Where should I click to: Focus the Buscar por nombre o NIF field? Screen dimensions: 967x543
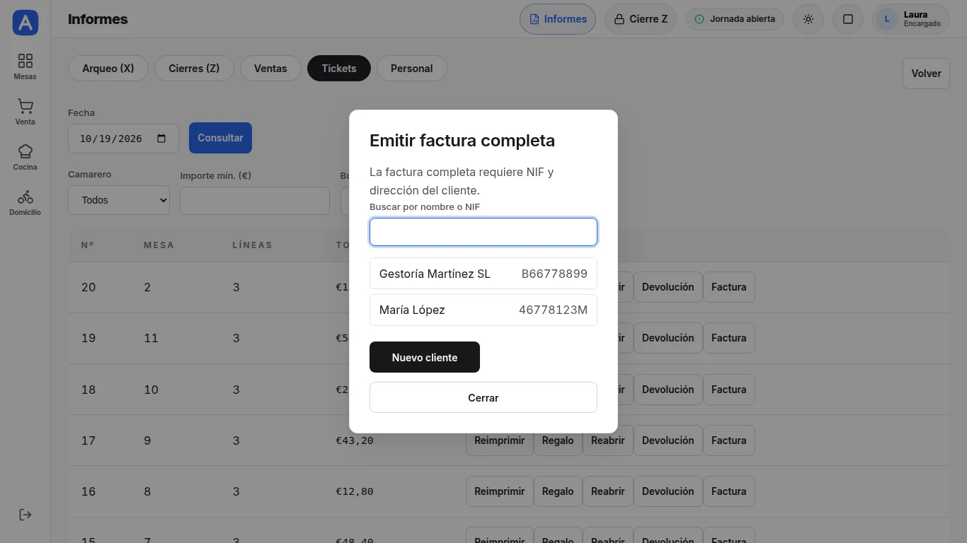point(483,232)
